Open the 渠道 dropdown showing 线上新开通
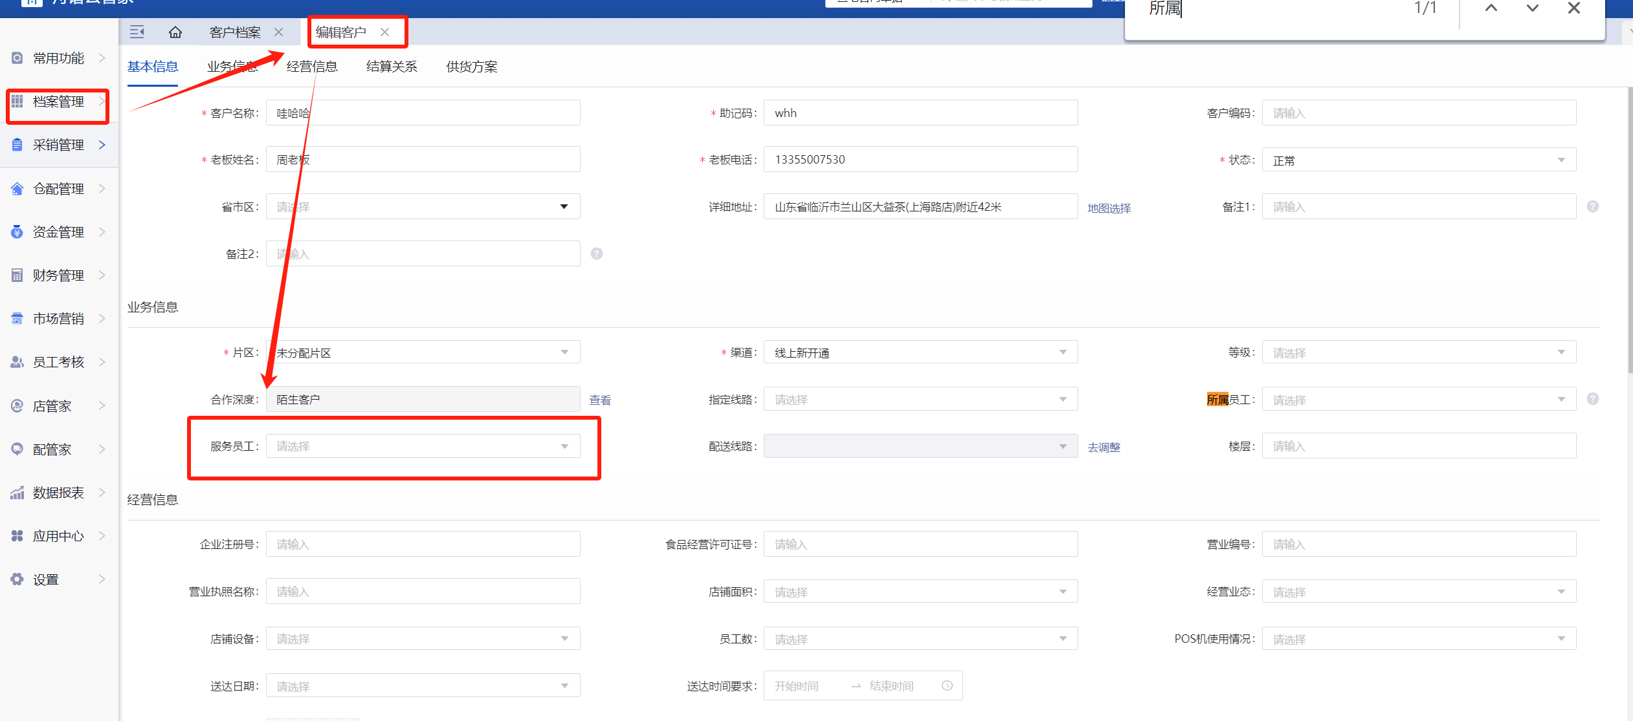Viewport: 1633px width, 721px height. tap(920, 352)
